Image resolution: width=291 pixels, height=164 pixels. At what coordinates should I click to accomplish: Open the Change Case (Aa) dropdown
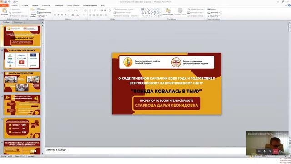[x=78, y=15]
